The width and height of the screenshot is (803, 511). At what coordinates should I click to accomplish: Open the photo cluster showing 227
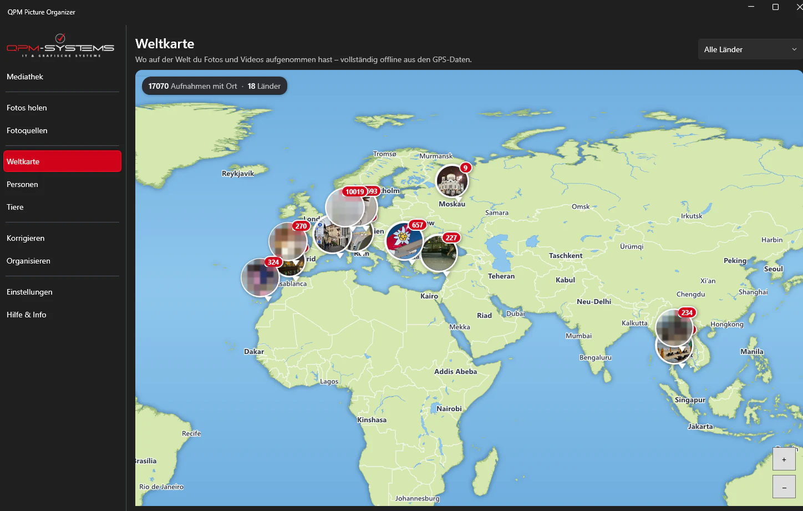[439, 252]
